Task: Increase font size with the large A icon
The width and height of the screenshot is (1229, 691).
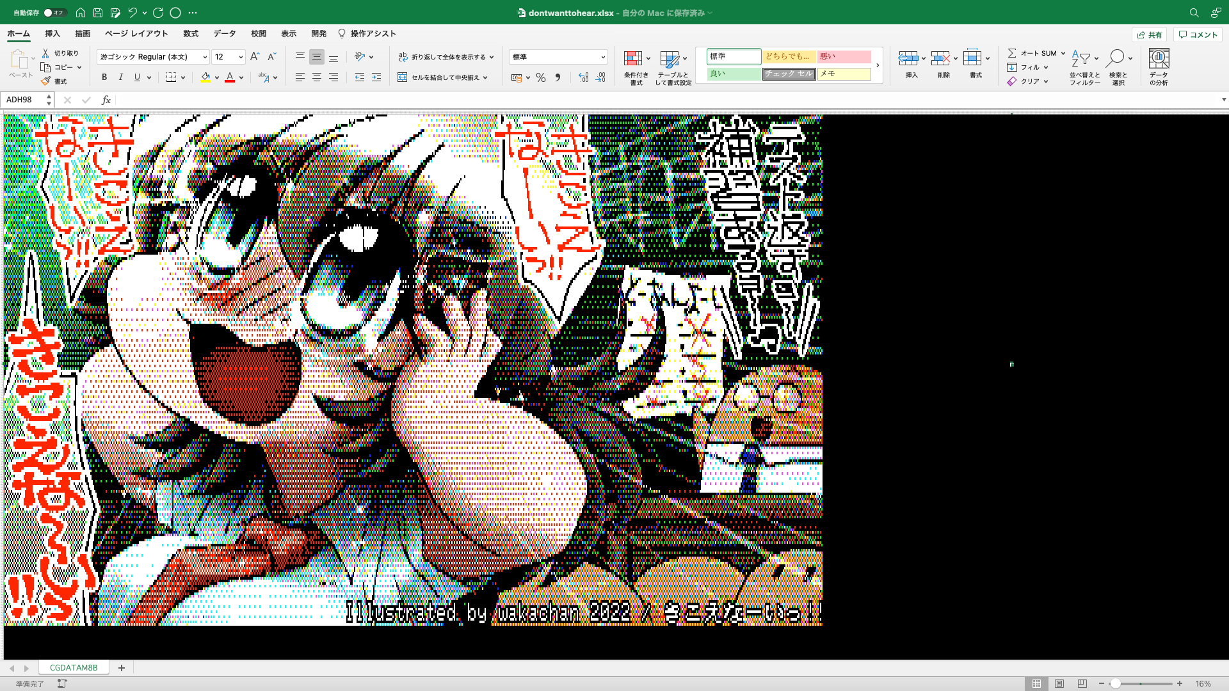Action: [255, 57]
